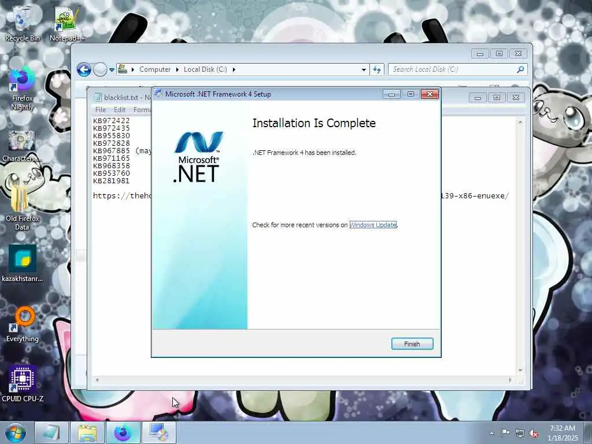Open Recycle Bin desktop icon
This screenshot has height=444, width=592.
coord(22,23)
